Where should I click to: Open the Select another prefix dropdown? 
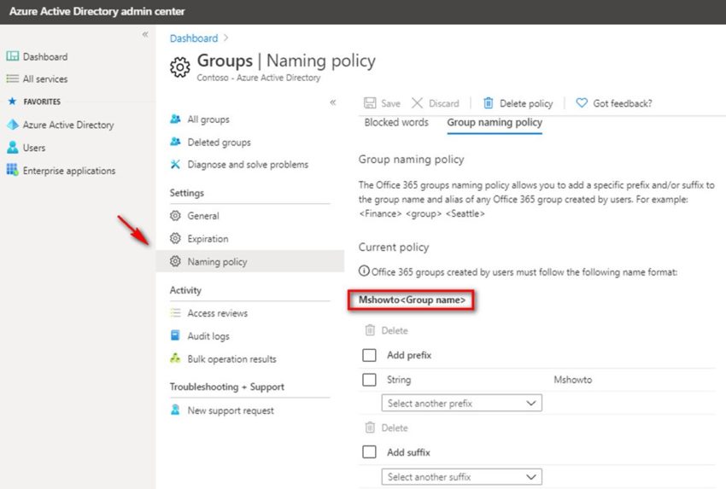(x=461, y=403)
